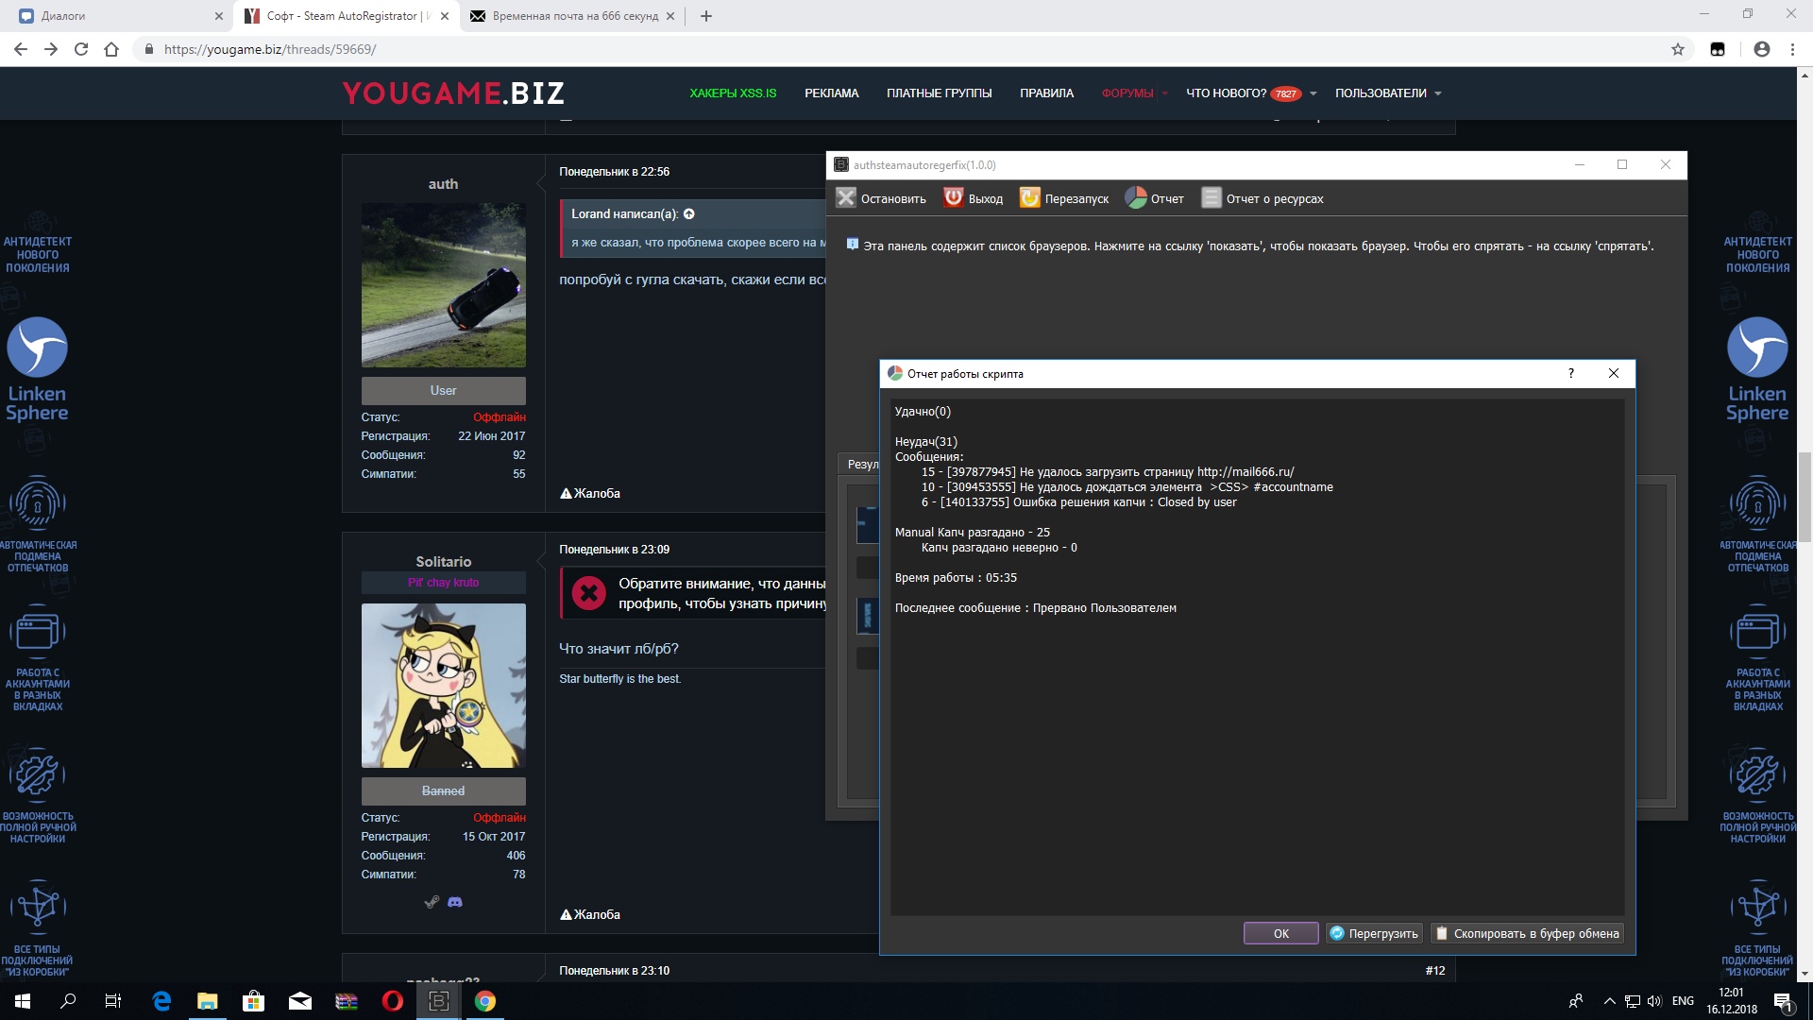The width and height of the screenshot is (1813, 1020).
Task: Confirm the report dialog with OK
Action: (x=1280, y=933)
